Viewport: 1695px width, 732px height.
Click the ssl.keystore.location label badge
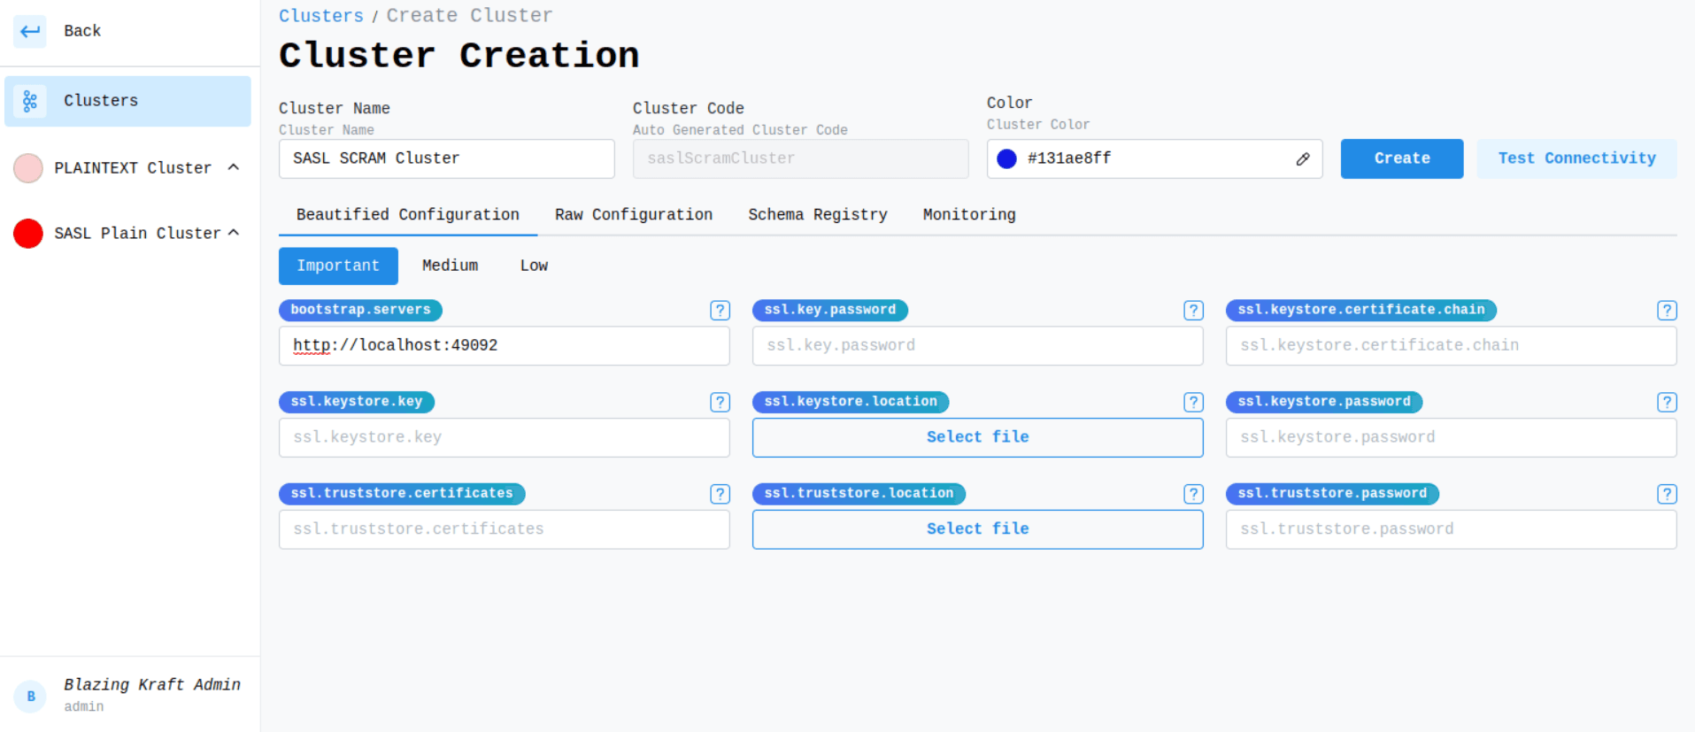(x=851, y=403)
